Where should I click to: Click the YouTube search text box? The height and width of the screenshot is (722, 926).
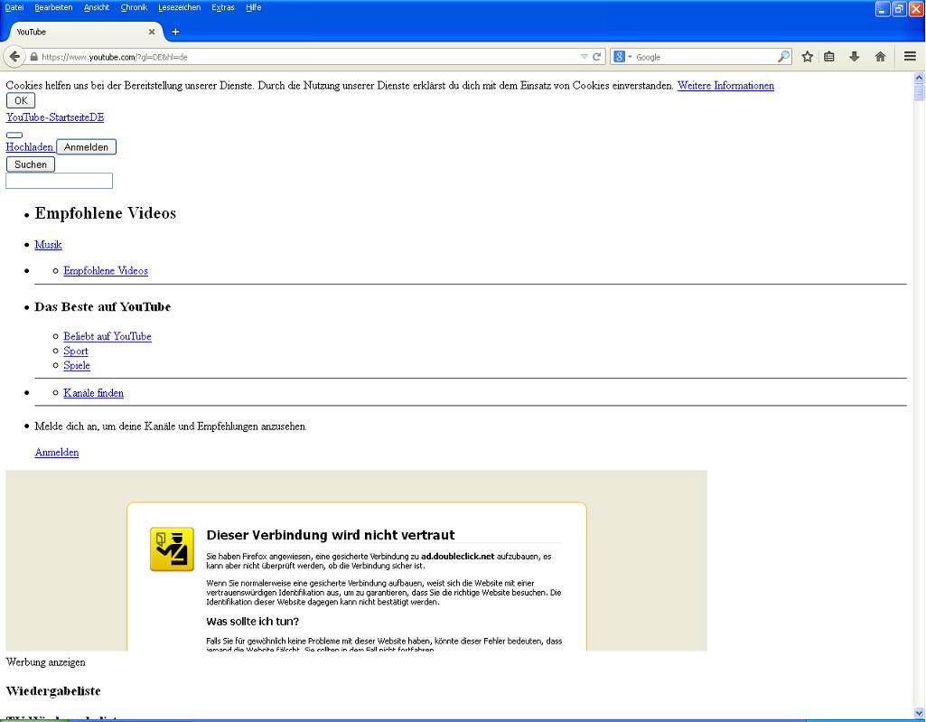coord(59,181)
